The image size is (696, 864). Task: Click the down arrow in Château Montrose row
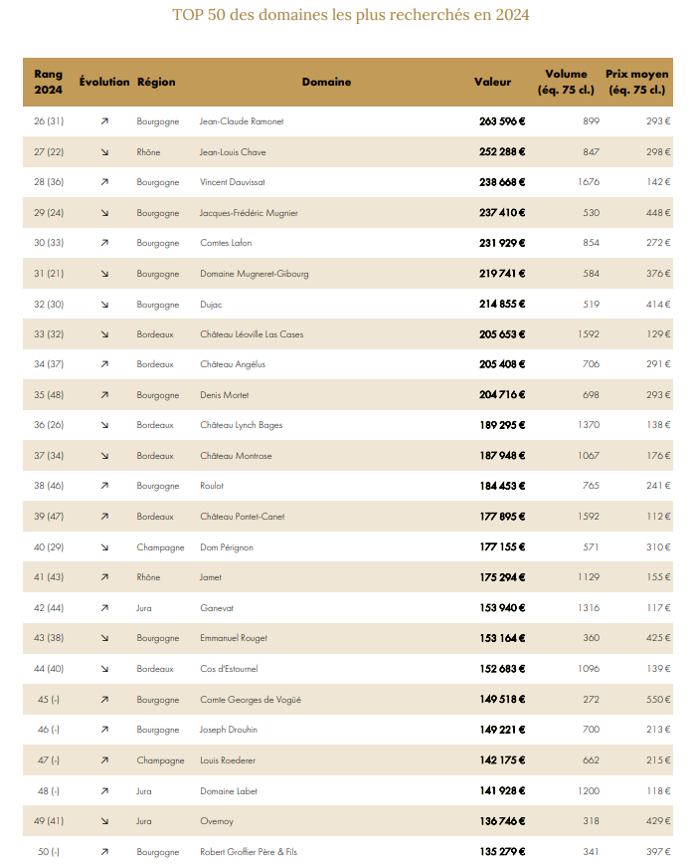[104, 456]
